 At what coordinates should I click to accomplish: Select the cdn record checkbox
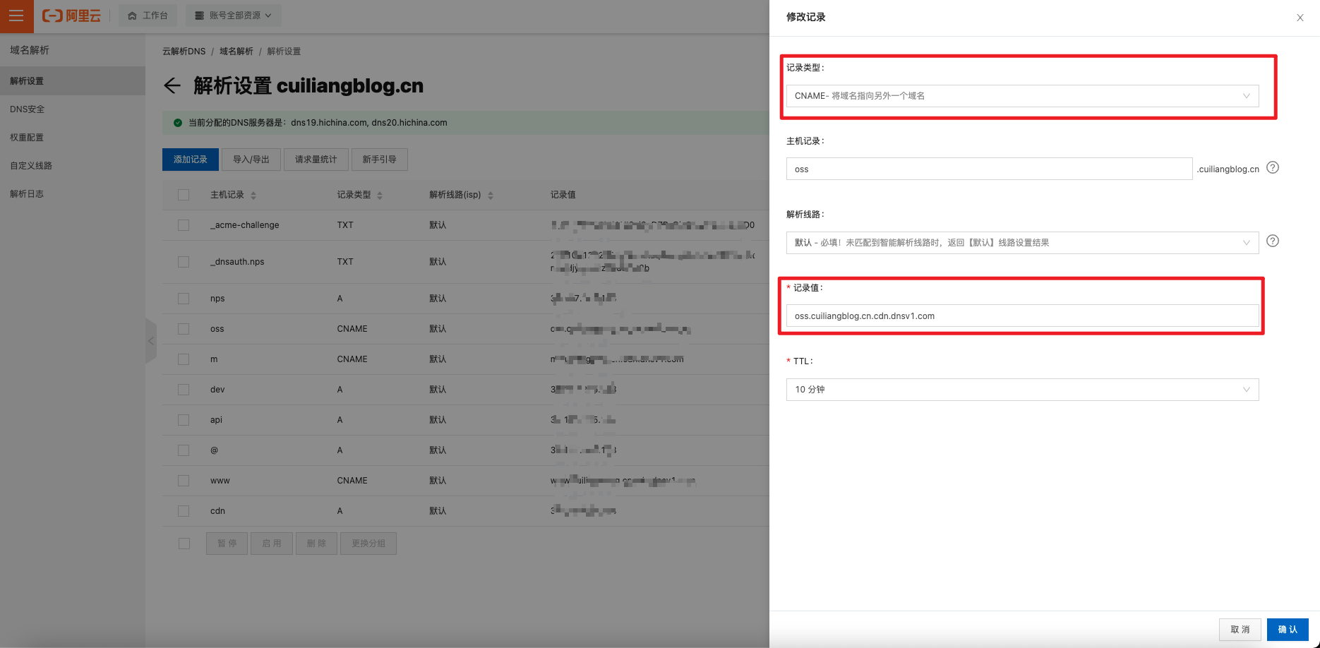tap(184, 511)
